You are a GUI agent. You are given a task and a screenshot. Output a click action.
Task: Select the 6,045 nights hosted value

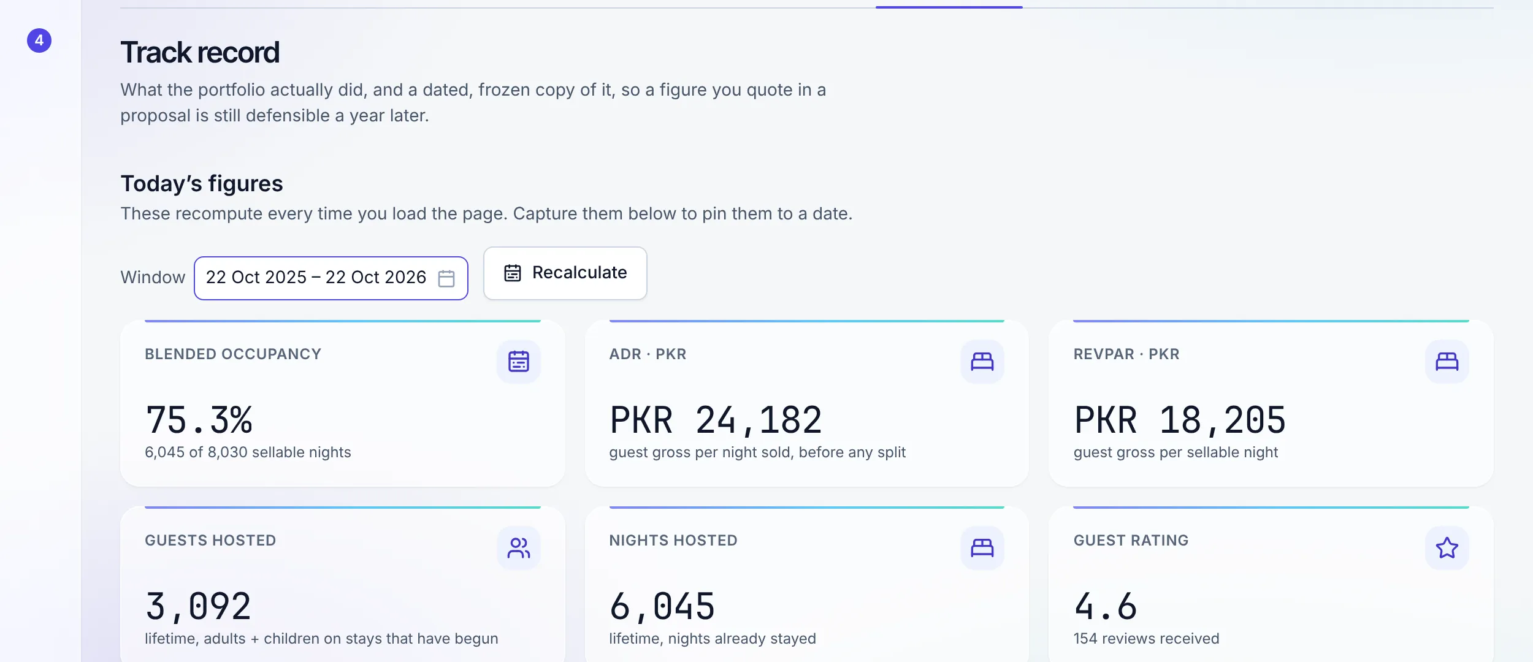[662, 606]
